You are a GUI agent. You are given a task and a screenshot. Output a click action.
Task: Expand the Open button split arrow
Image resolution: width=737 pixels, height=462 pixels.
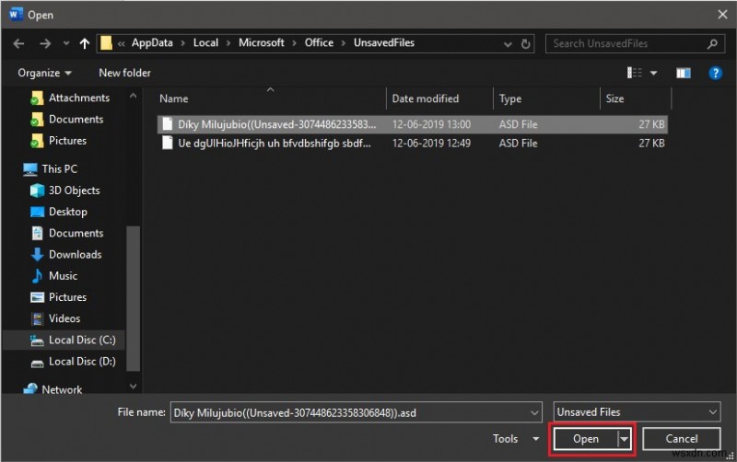point(624,440)
